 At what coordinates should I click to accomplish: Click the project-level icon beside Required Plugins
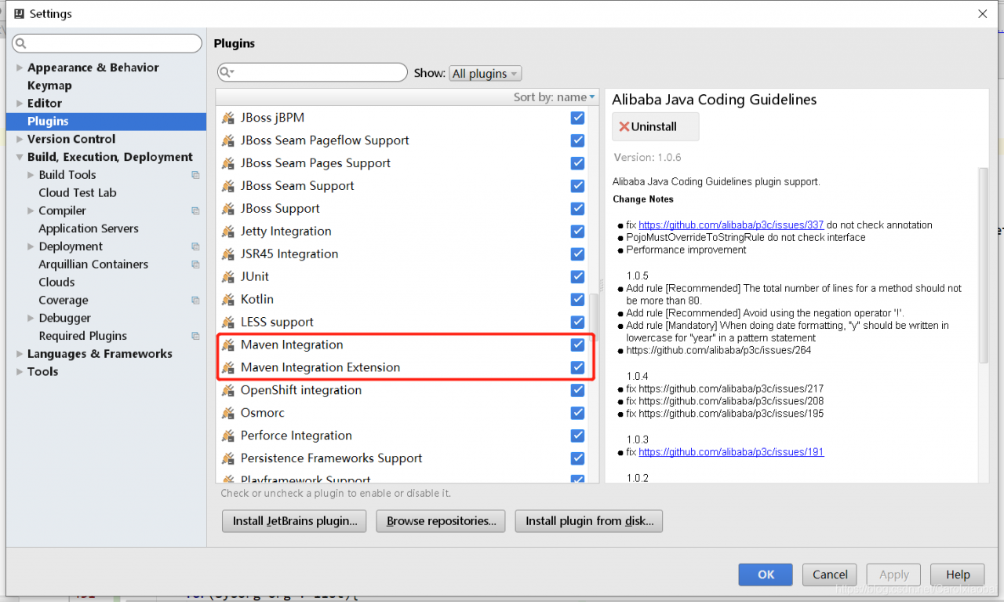point(195,336)
